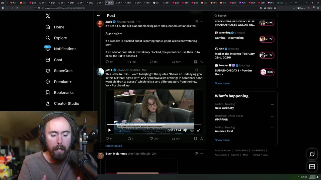The image size is (321, 180).
Task: Click the X logo in sidebar
Action: click(x=48, y=16)
